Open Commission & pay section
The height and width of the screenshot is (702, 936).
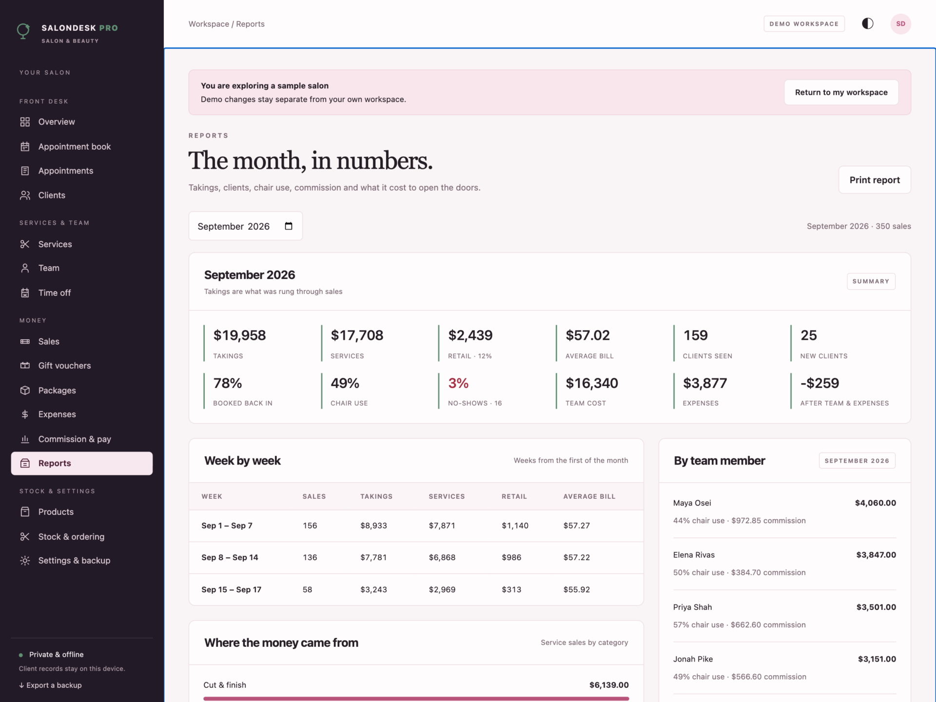(82, 439)
